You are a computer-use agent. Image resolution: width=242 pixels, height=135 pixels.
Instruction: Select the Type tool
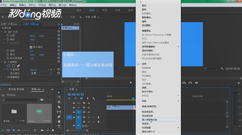[x=59, y=126]
